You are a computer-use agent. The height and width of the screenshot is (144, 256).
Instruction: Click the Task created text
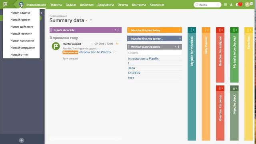coord(70,58)
